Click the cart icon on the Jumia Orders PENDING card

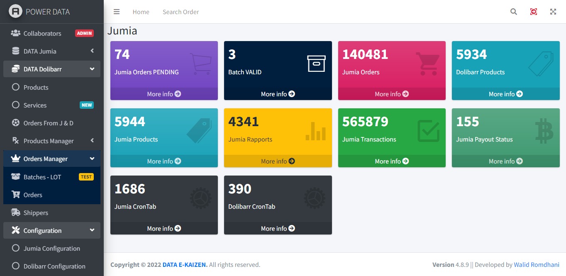click(x=200, y=63)
